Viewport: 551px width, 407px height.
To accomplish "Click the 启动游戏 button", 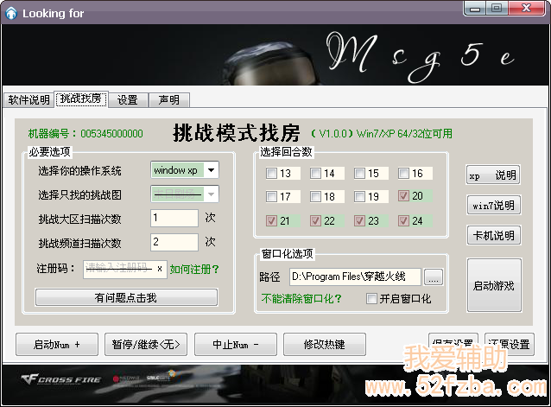I will [494, 285].
